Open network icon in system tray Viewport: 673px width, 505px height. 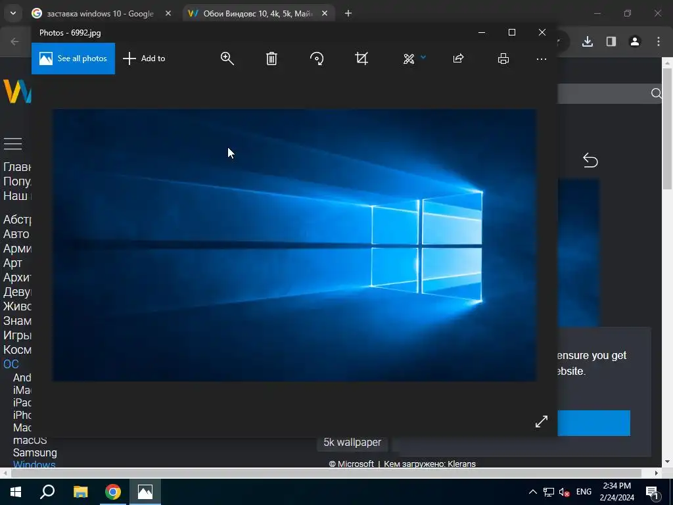[549, 492]
